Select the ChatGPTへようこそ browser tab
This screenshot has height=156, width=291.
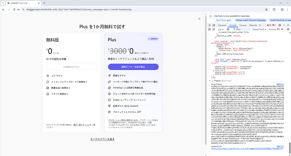pos(24,3)
